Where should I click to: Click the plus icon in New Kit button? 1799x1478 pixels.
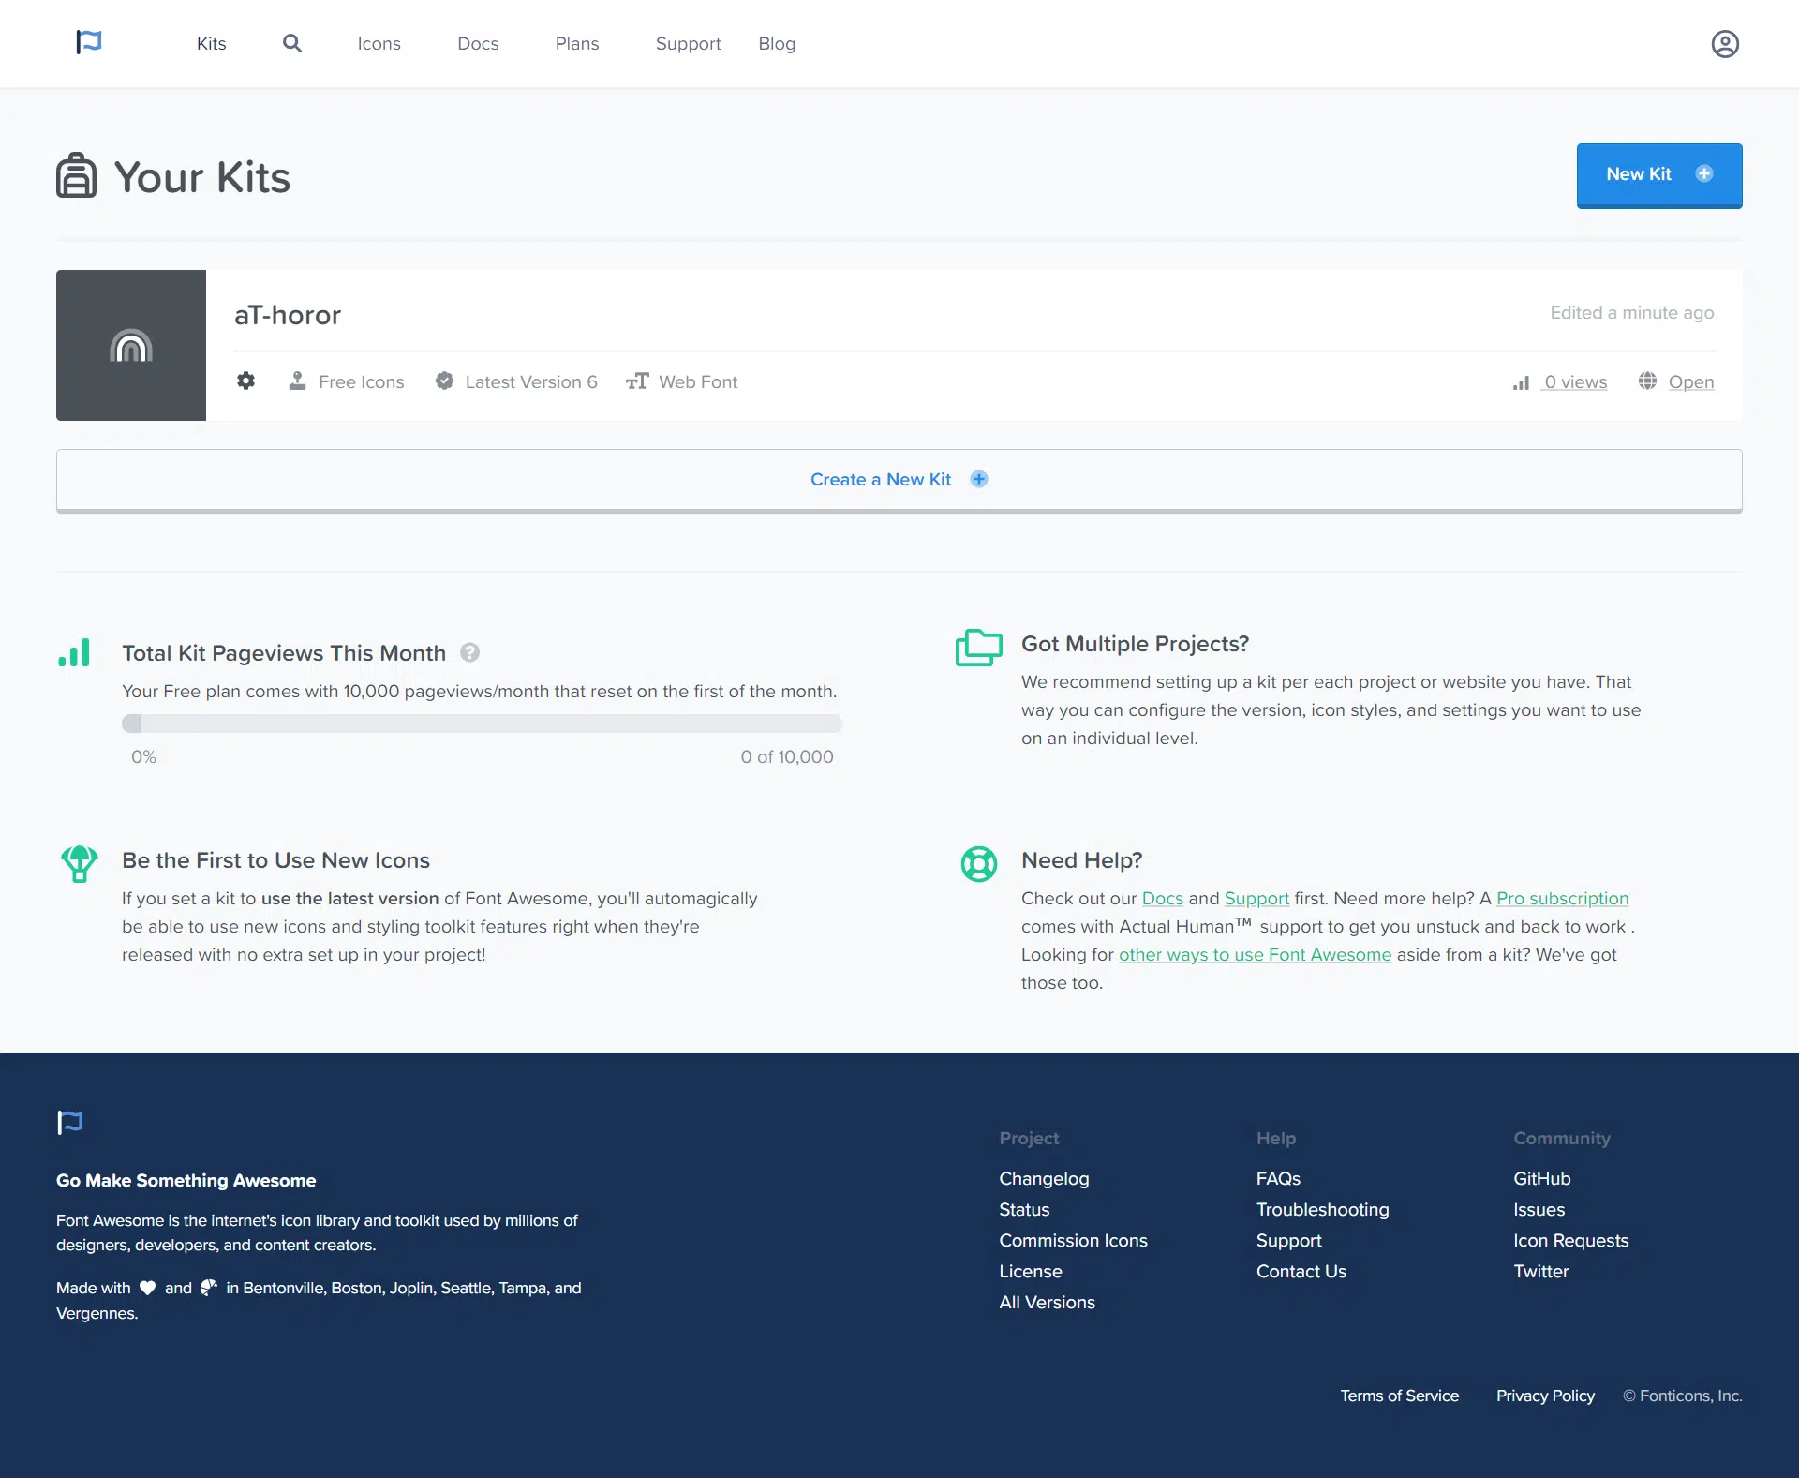point(1704,173)
